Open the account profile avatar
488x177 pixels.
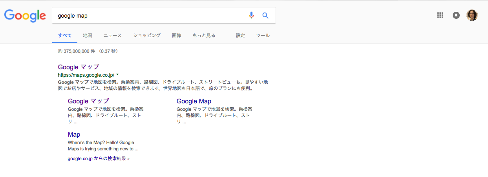coord(472,15)
